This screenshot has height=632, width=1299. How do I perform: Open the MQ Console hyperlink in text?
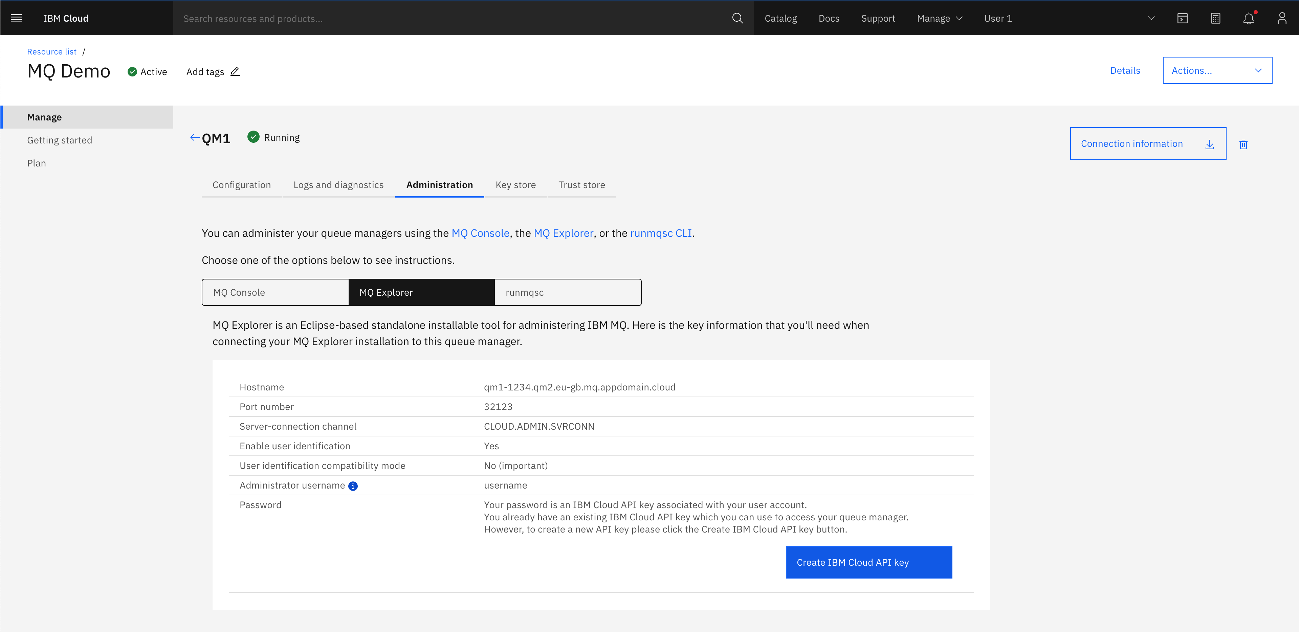pos(480,233)
